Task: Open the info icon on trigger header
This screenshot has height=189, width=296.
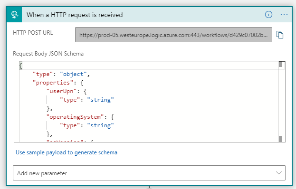Action: [x=268, y=15]
